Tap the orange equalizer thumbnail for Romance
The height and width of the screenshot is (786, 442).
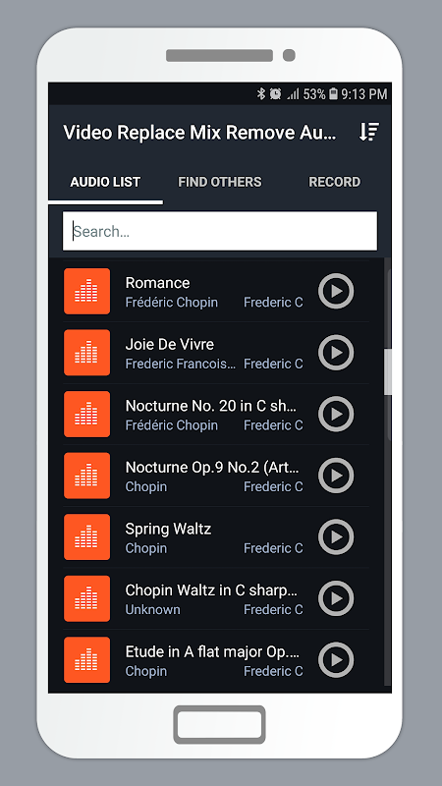point(86,291)
